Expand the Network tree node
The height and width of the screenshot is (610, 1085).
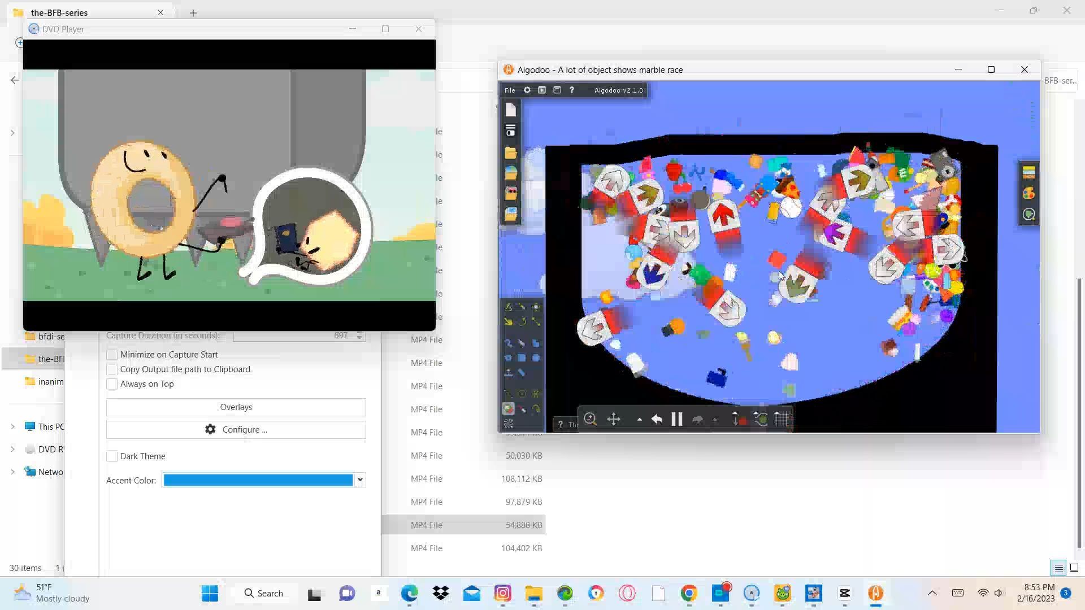click(12, 472)
